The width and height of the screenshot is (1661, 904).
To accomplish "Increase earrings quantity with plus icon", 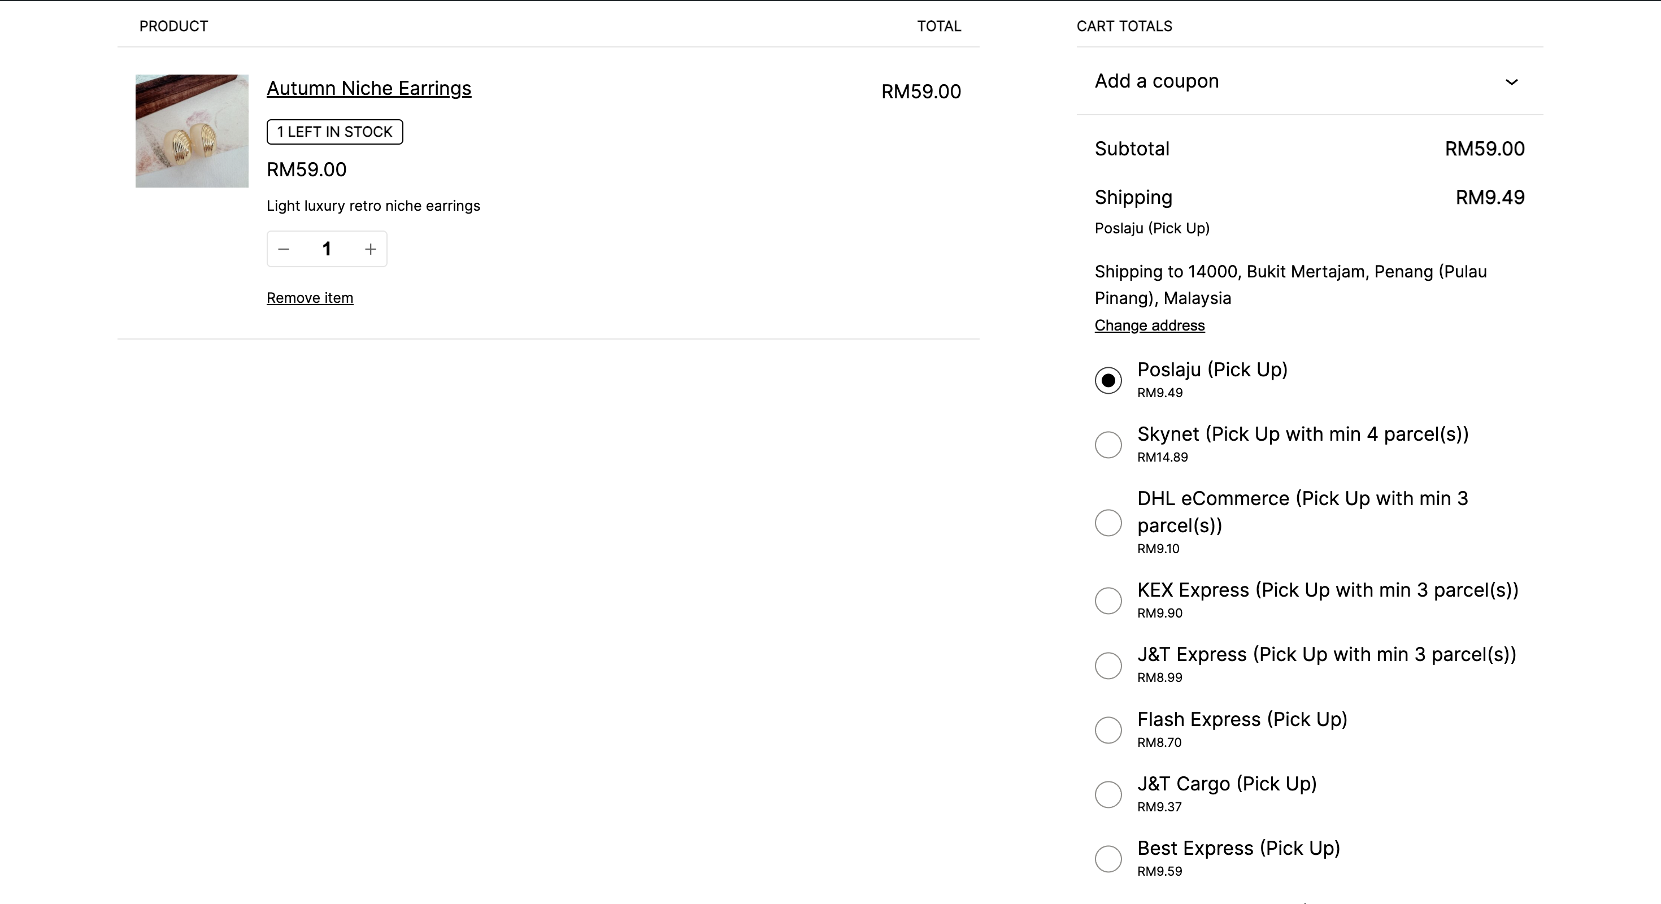I will click(x=370, y=249).
